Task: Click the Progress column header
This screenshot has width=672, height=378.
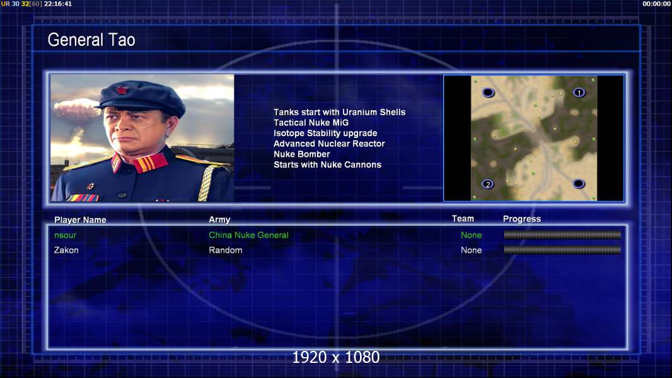Action: pos(522,219)
